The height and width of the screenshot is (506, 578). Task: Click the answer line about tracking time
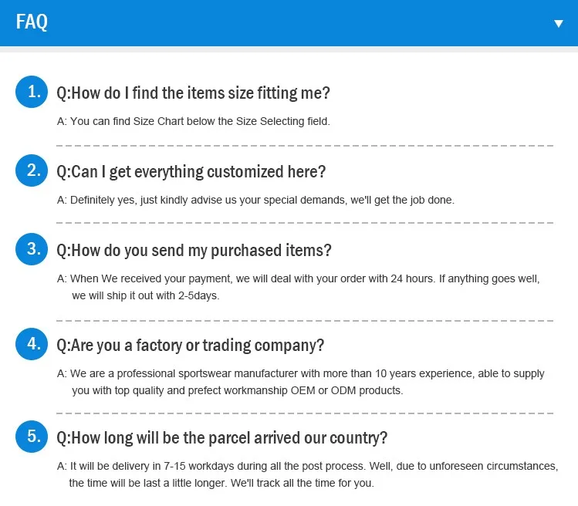pos(221,484)
